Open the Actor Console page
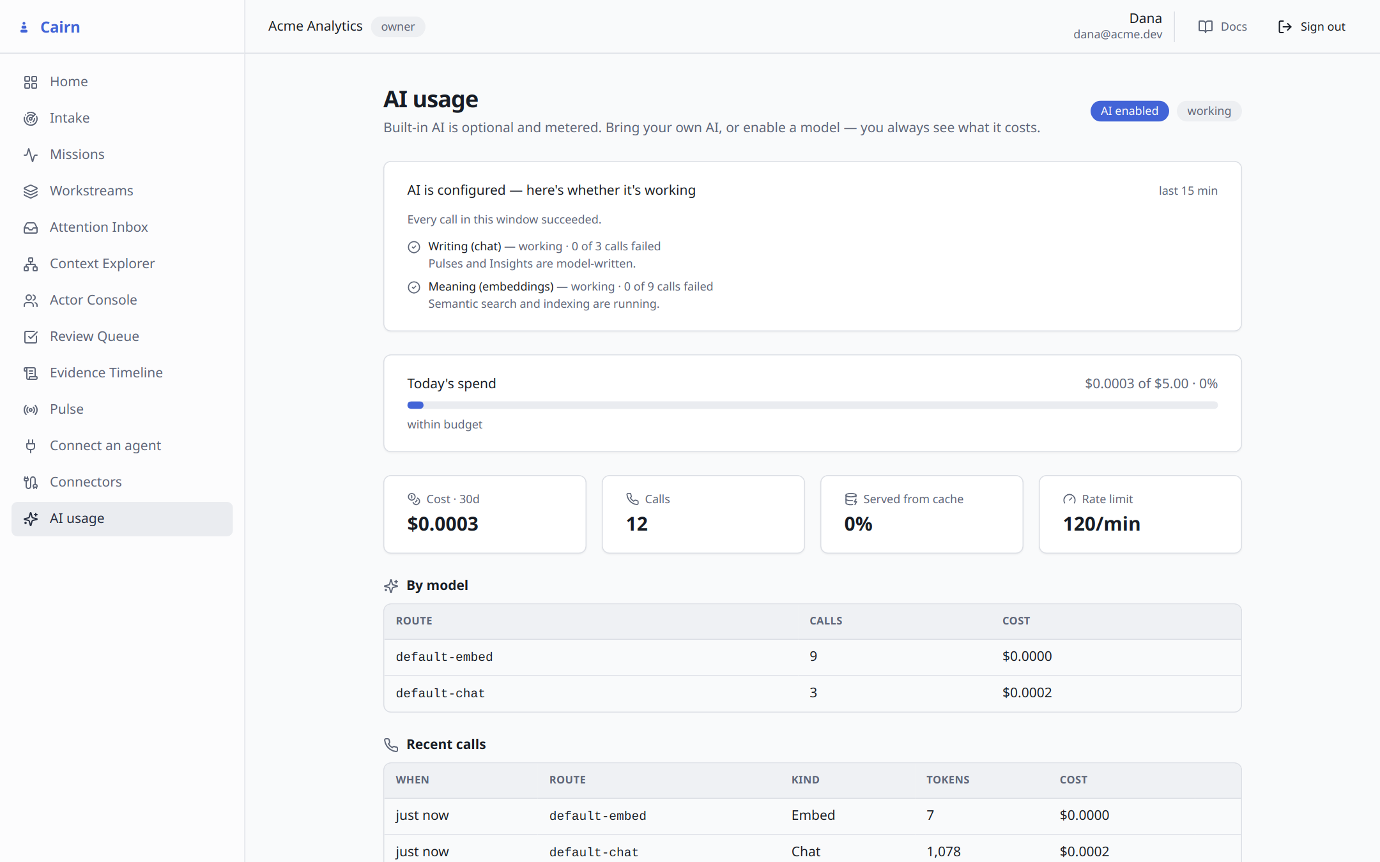Image resolution: width=1380 pixels, height=862 pixels. 122,300
